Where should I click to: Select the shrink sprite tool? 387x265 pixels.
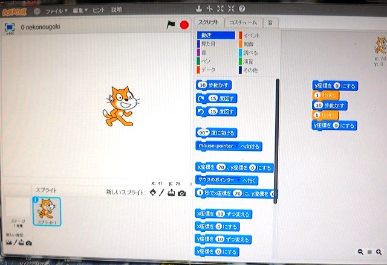pos(231,9)
